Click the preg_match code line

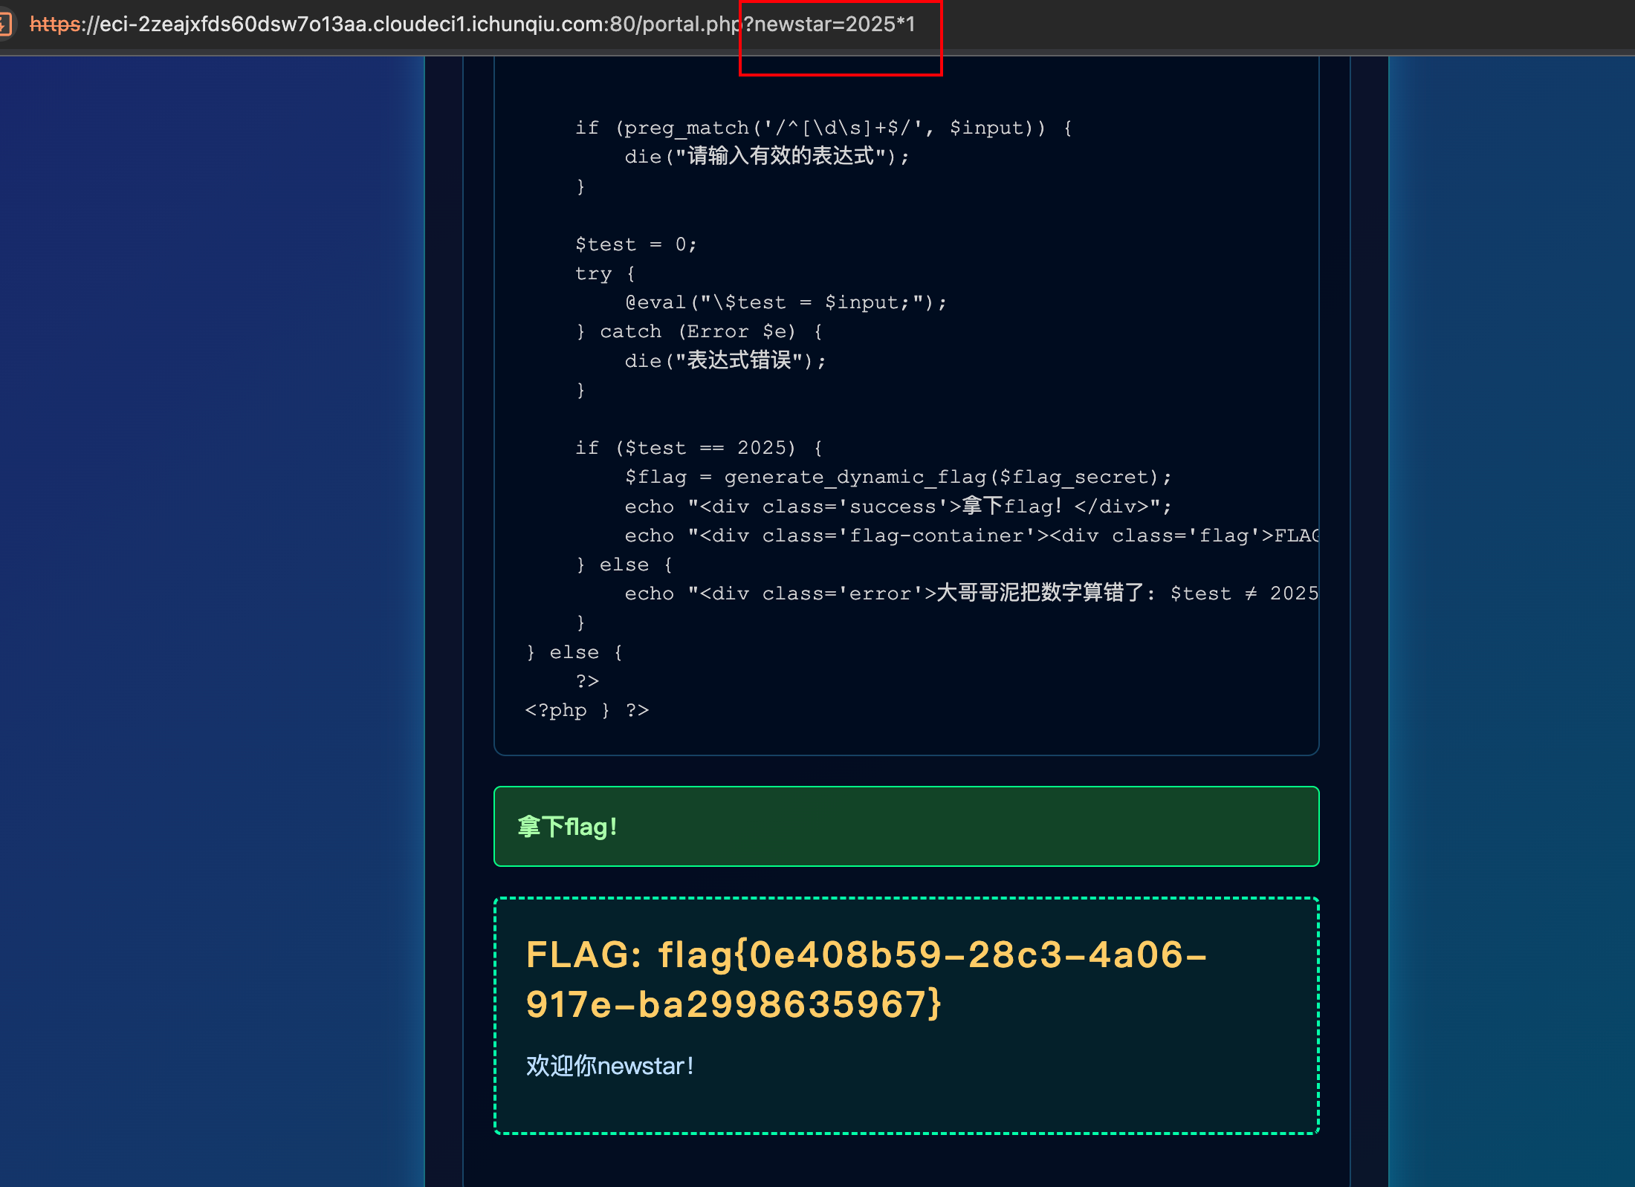[x=823, y=128]
